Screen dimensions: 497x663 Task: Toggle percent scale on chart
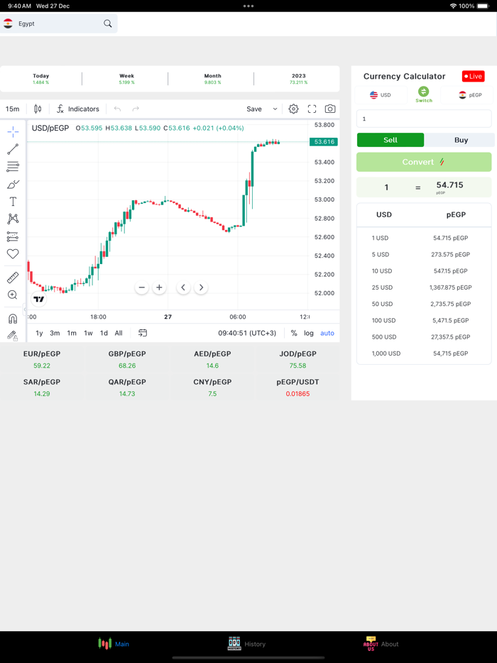point(294,333)
